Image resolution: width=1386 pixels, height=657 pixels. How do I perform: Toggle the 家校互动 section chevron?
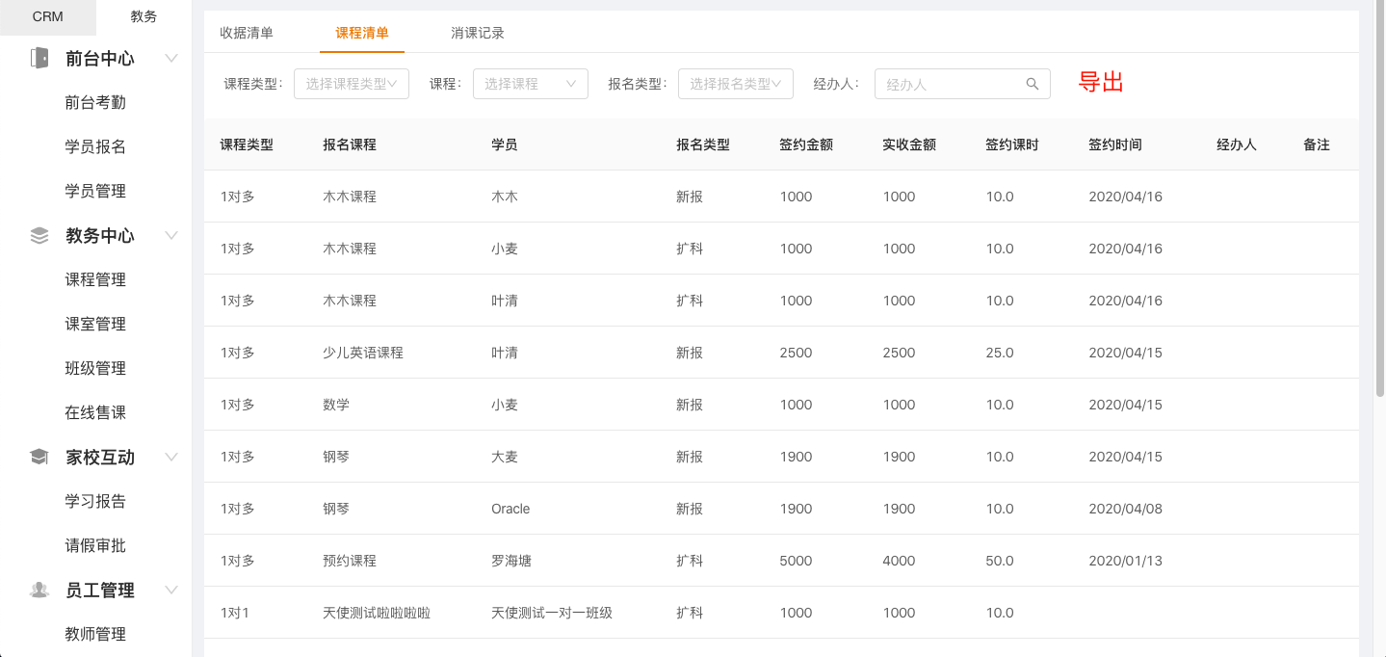pos(171,457)
